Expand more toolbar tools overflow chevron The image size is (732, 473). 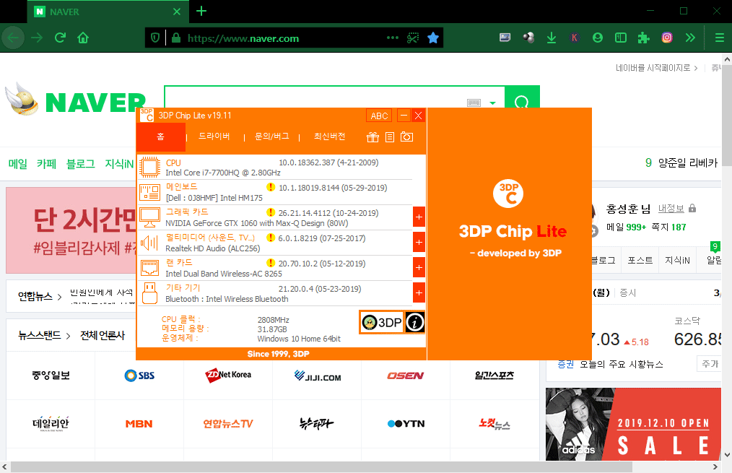point(690,38)
